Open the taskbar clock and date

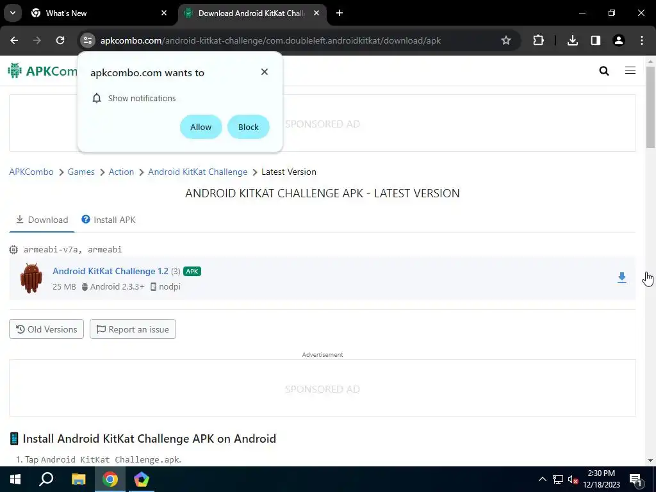pyautogui.click(x=601, y=479)
